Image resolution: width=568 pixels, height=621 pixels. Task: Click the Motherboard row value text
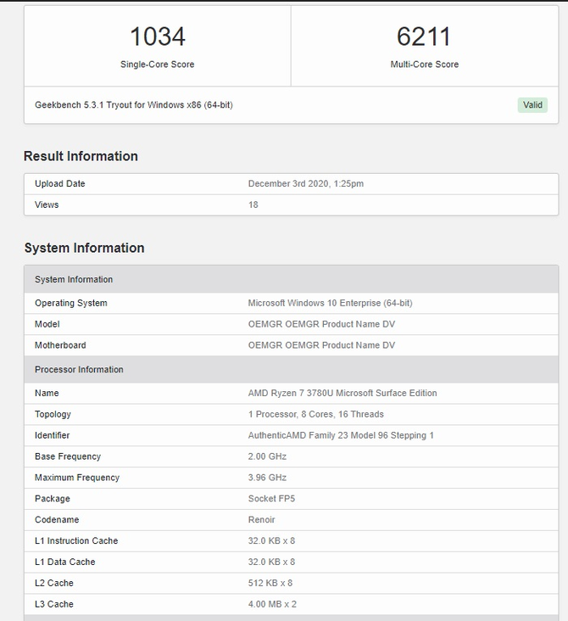click(321, 345)
